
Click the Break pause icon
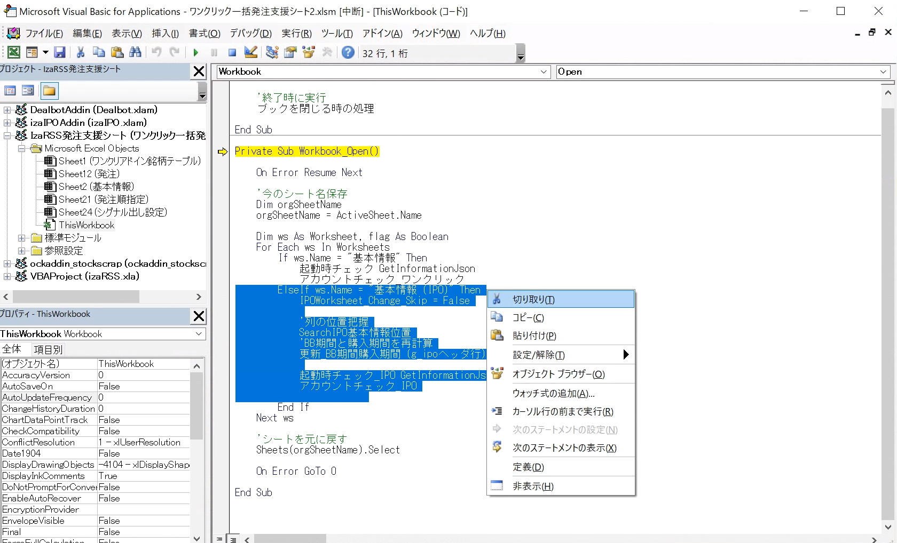(x=214, y=52)
